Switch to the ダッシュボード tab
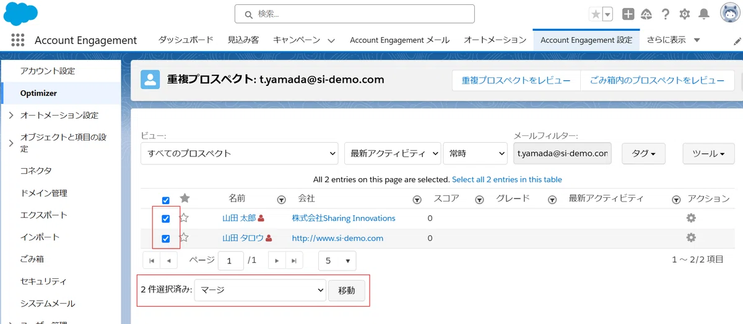This screenshot has height=324, width=743. coord(185,40)
